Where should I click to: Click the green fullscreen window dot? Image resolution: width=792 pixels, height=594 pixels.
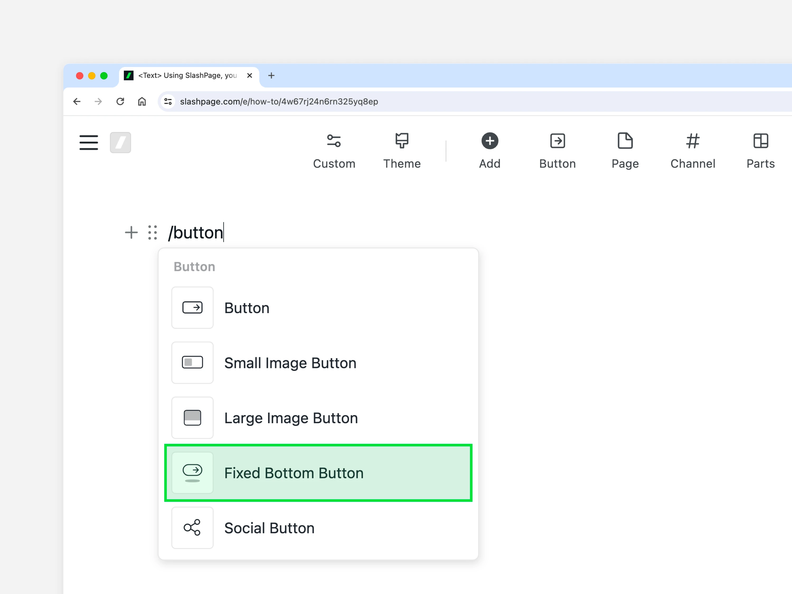[104, 76]
